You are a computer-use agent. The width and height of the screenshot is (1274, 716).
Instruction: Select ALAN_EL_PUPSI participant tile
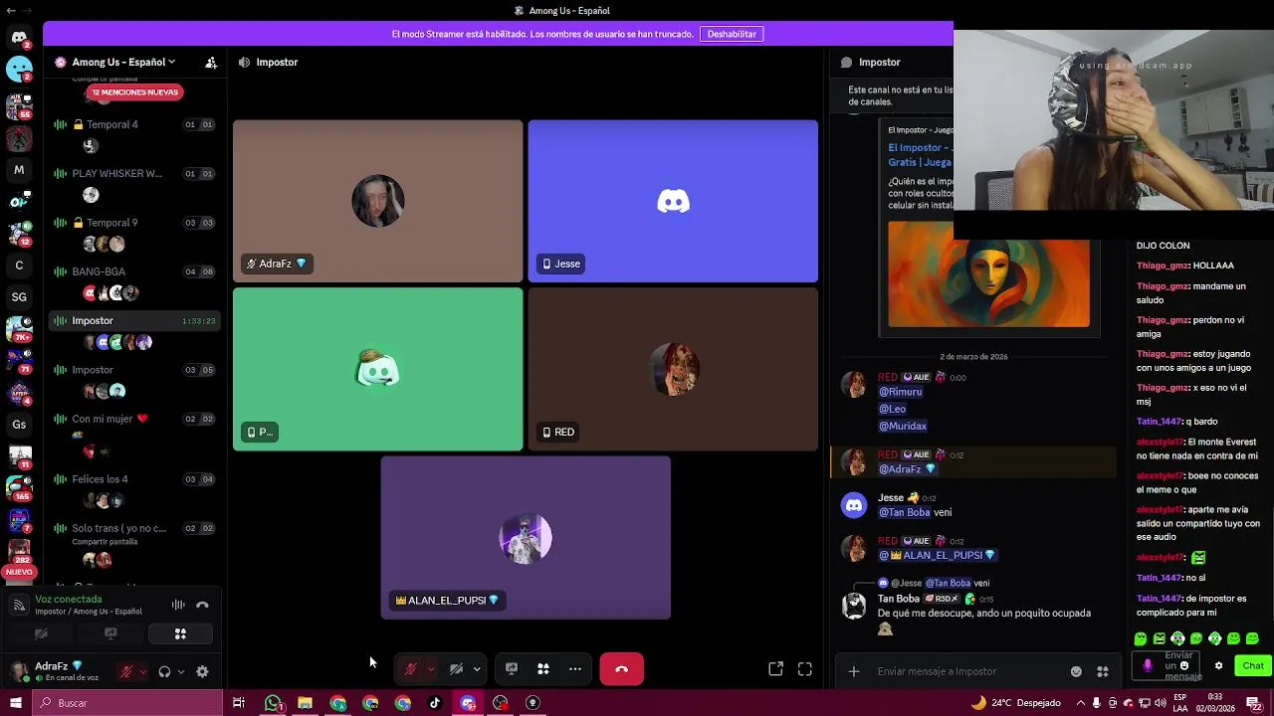click(526, 538)
